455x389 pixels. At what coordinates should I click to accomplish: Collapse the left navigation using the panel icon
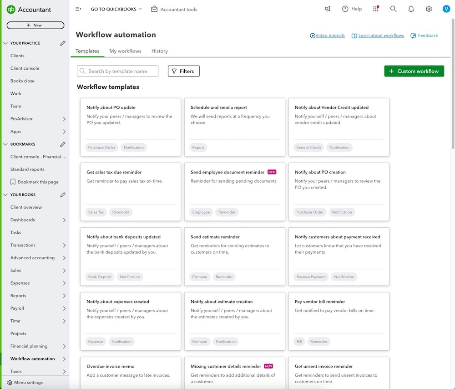[77, 8]
